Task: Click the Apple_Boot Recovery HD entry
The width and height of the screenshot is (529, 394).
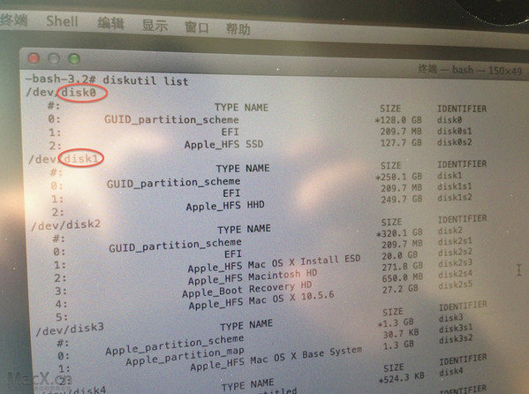Action: pos(246,290)
